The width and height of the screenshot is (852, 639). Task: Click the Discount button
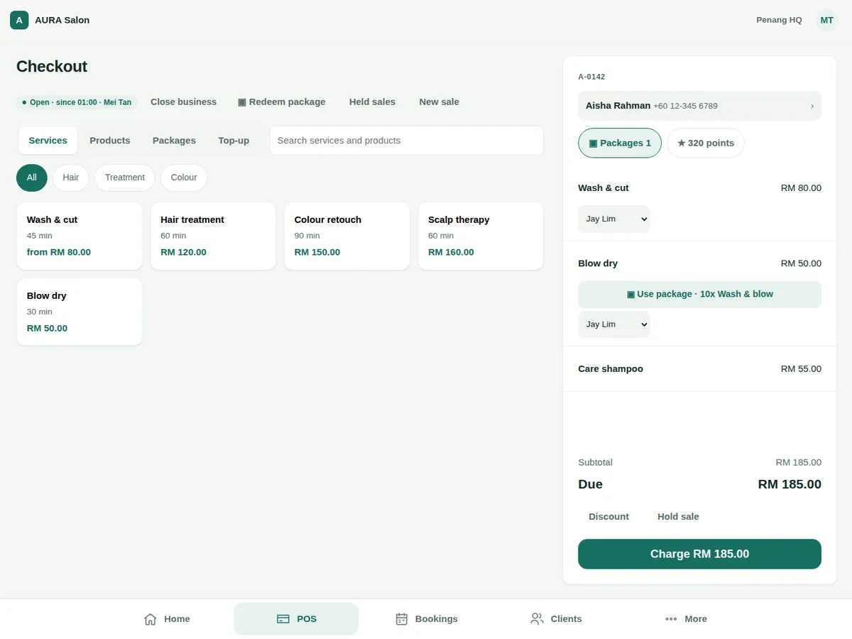point(609,517)
